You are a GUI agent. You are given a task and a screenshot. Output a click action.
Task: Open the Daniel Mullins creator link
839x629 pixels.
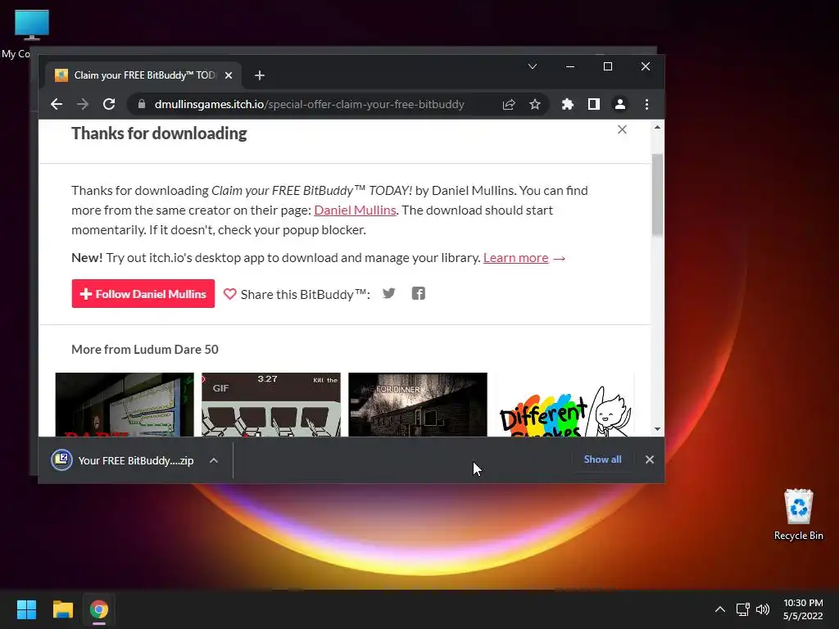tap(355, 210)
